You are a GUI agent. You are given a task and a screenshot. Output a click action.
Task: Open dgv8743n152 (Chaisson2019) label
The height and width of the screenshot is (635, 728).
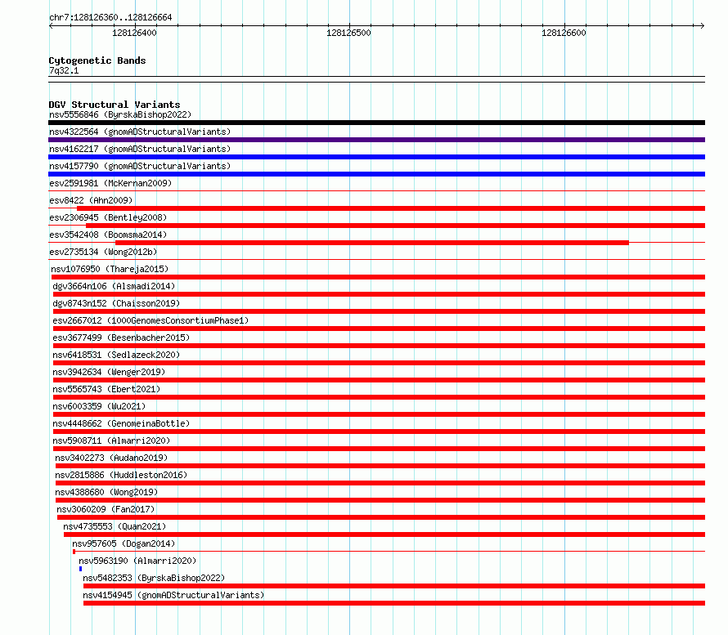coord(116,303)
